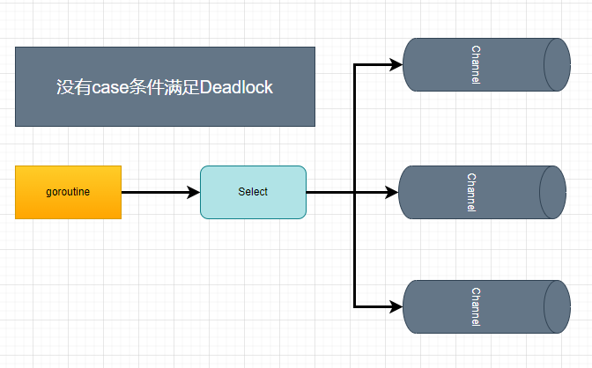Click the arrowhead entering the top Channel

click(x=396, y=64)
